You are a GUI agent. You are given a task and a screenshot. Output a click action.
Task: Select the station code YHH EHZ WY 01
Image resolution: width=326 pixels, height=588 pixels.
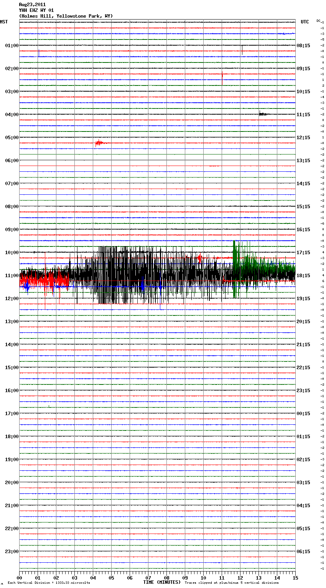36,10
